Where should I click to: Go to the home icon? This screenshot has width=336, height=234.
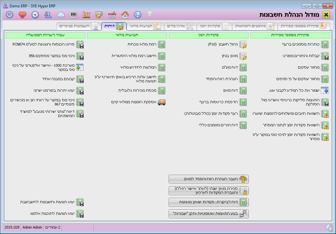point(125,14)
